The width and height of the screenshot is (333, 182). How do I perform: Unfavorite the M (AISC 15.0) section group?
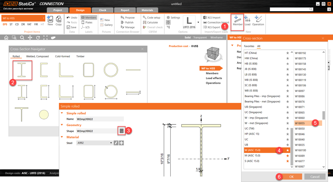pyautogui.click(x=287, y=155)
